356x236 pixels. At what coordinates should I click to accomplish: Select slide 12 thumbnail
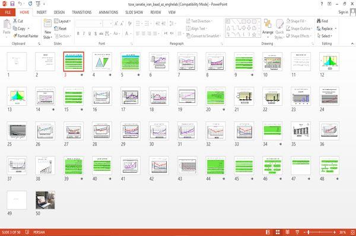(329, 62)
